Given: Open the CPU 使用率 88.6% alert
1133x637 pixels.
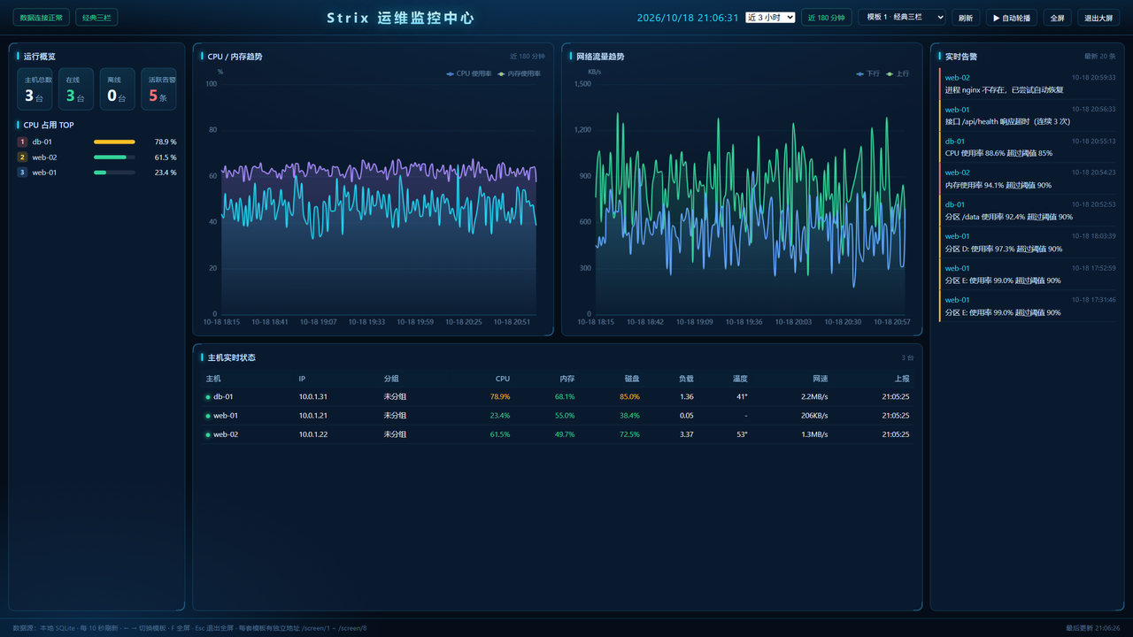Looking at the screenshot, I should (x=1029, y=148).
